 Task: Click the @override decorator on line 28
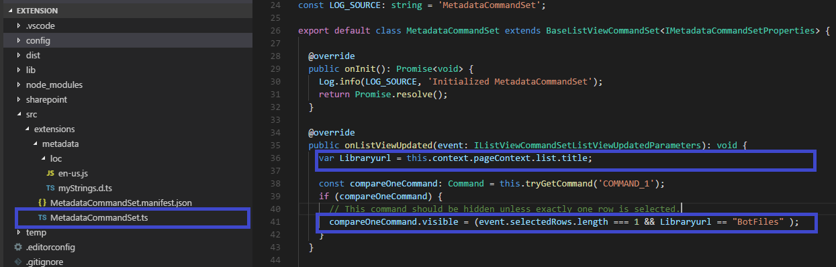(x=332, y=56)
